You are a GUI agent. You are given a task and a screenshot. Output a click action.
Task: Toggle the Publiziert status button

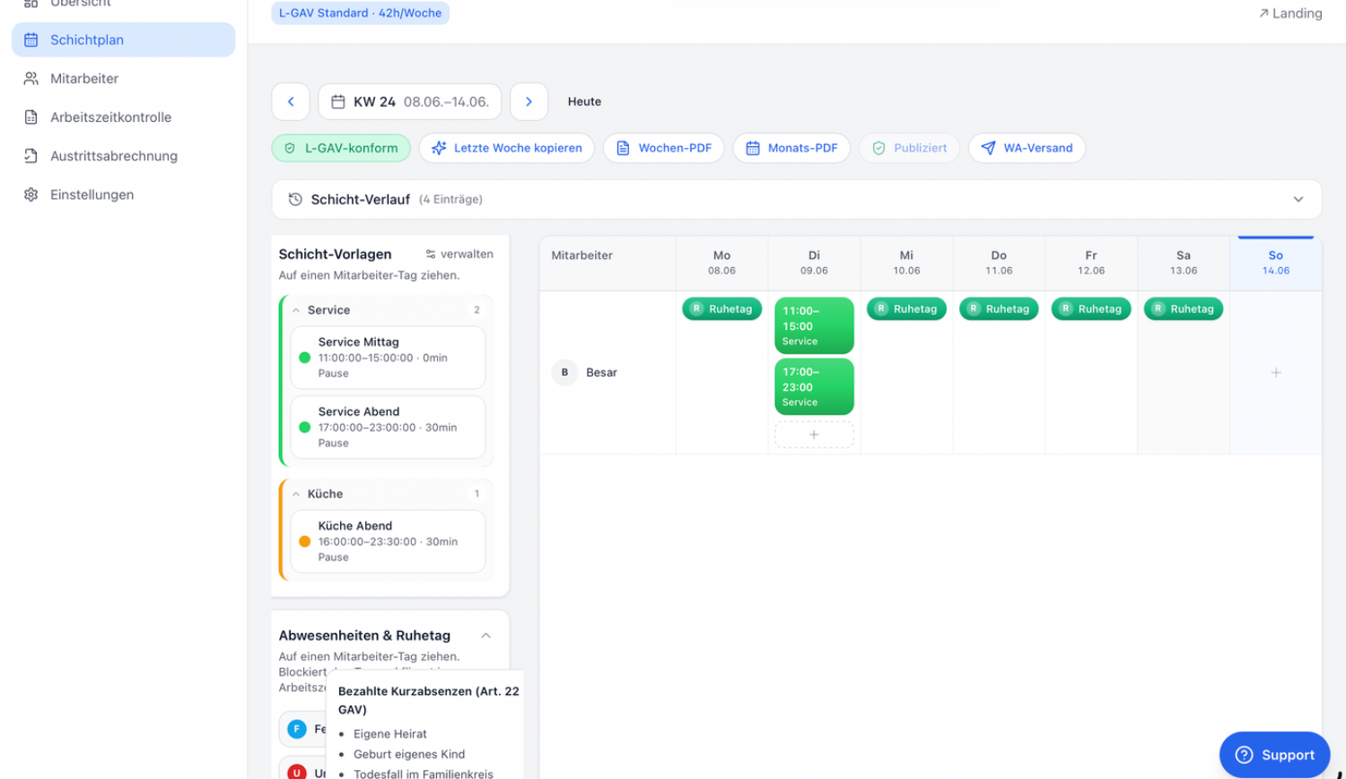coord(909,148)
